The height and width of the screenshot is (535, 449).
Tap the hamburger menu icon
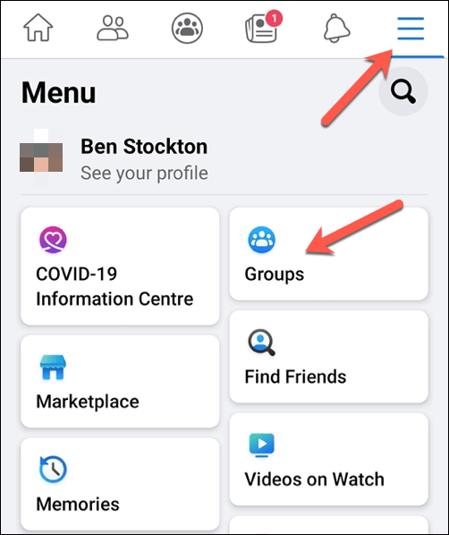[411, 29]
